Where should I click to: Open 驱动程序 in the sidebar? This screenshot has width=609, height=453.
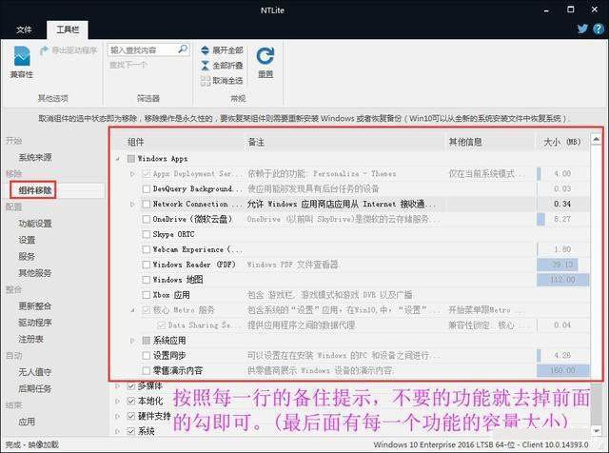click(35, 323)
